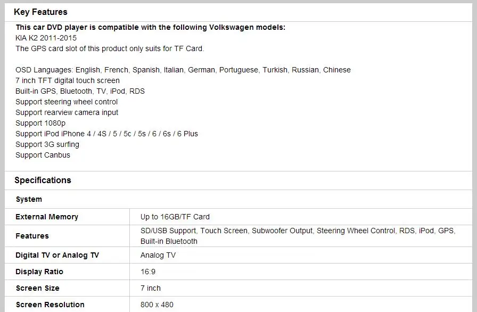This screenshot has width=477, height=312.
Task: Click the Screen Resolution row label
Action: [50, 305]
